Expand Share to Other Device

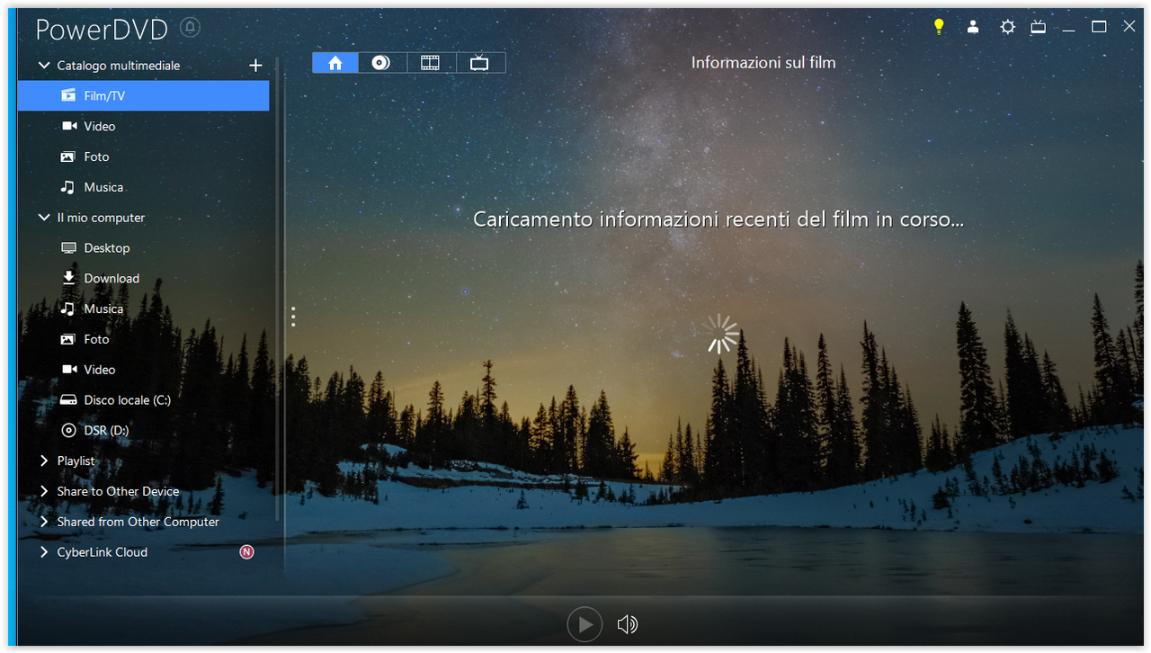coord(44,491)
